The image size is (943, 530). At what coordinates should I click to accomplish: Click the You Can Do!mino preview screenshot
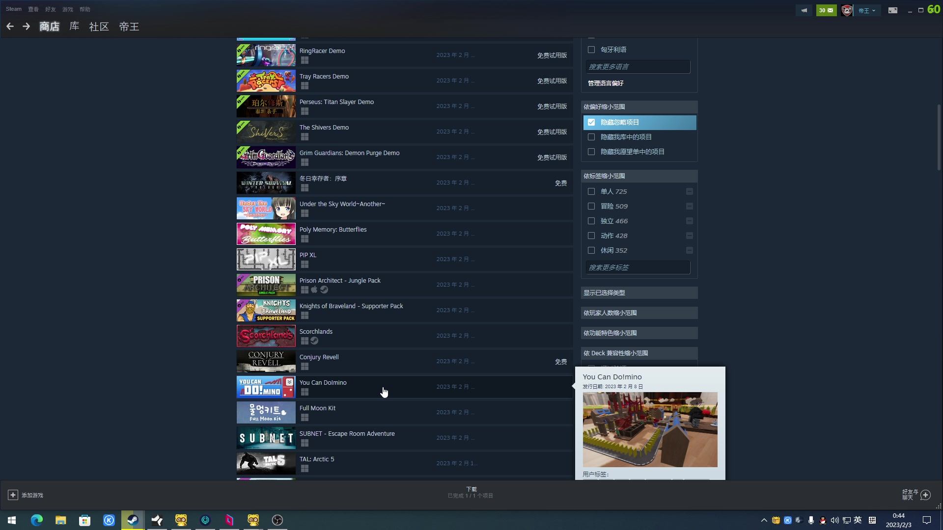[650, 429]
